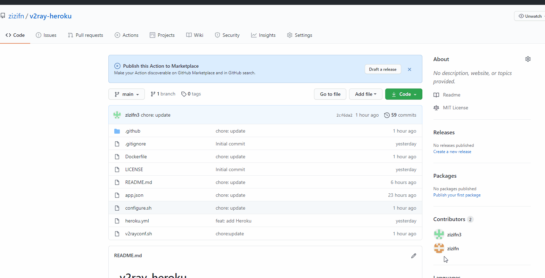Toggle the Unwatch repository button
Image resolution: width=545 pixels, height=278 pixels.
[530, 16]
